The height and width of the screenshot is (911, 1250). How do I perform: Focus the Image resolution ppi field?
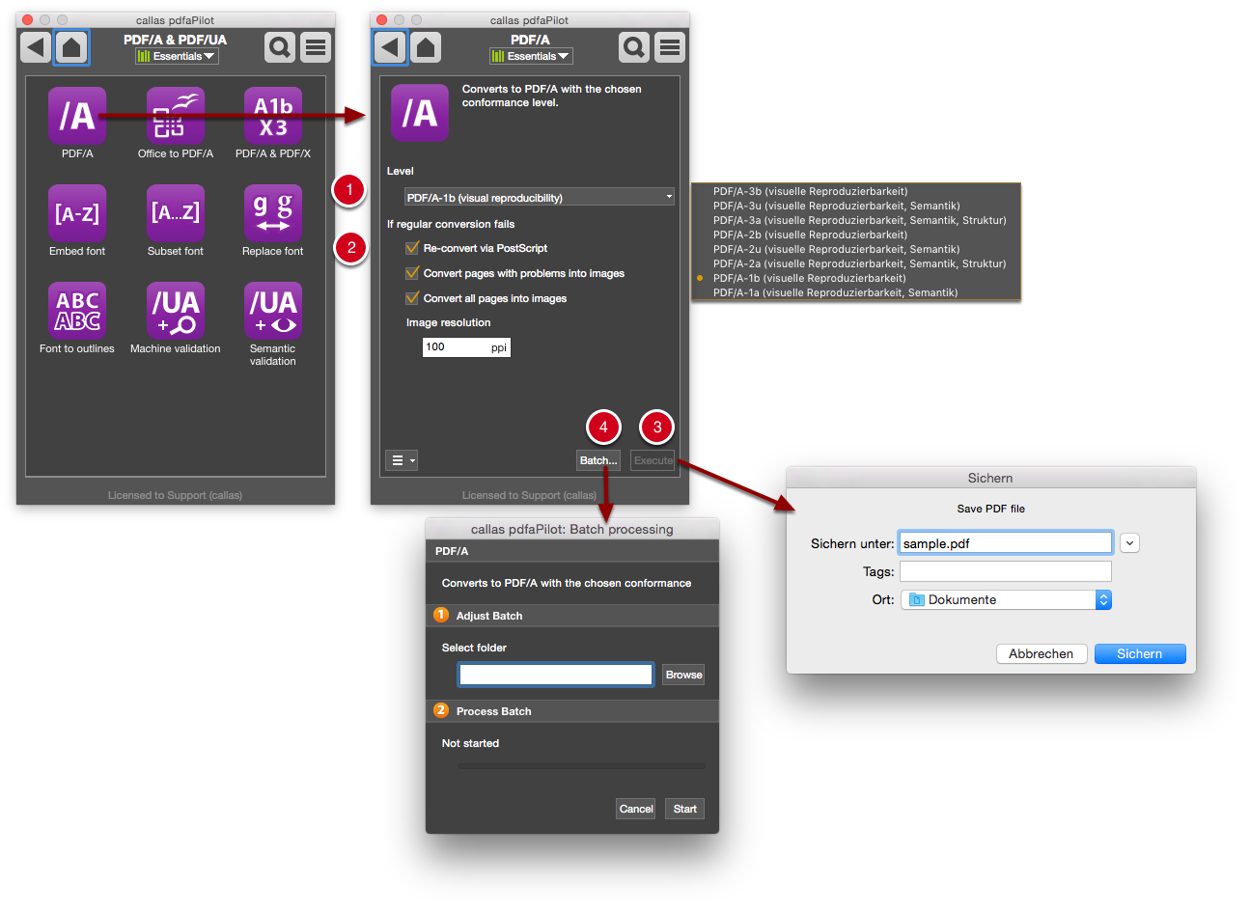[466, 347]
